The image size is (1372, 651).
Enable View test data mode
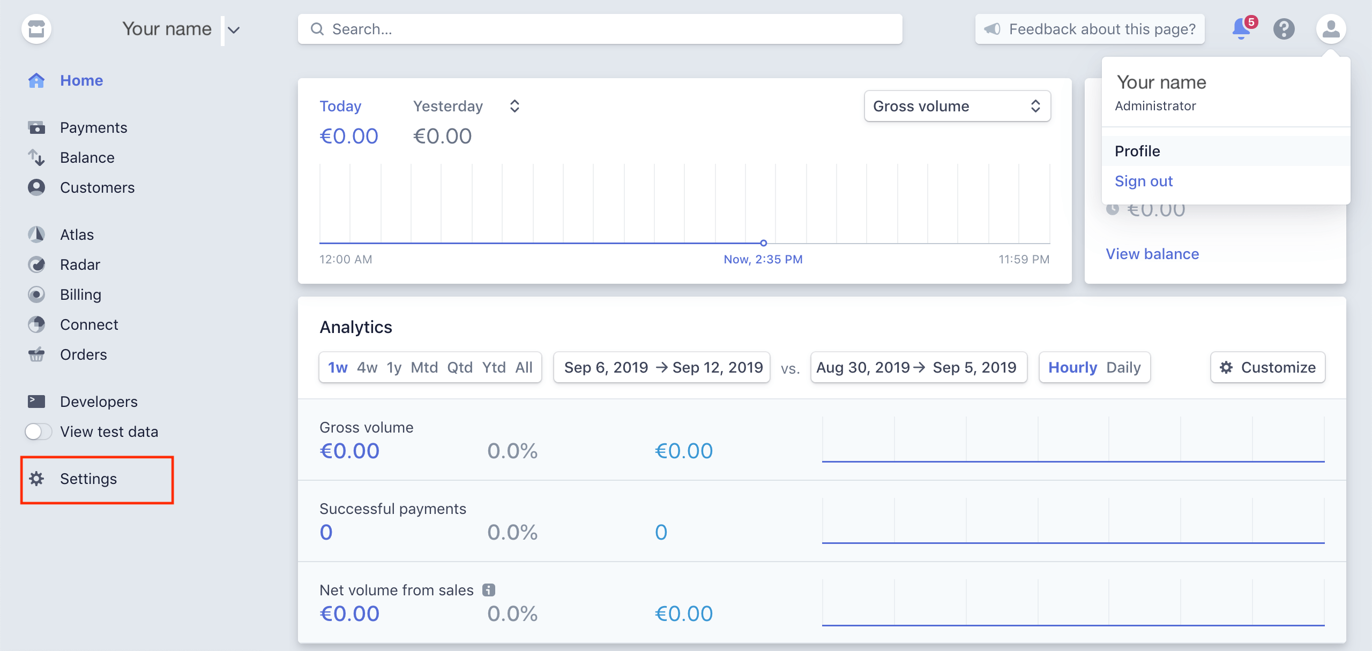point(39,432)
